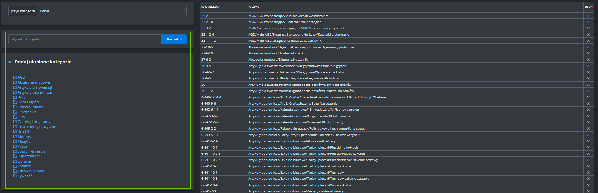Expand the Dom i ogród category
Viewport: 598px width, 193px height.
tap(28, 102)
